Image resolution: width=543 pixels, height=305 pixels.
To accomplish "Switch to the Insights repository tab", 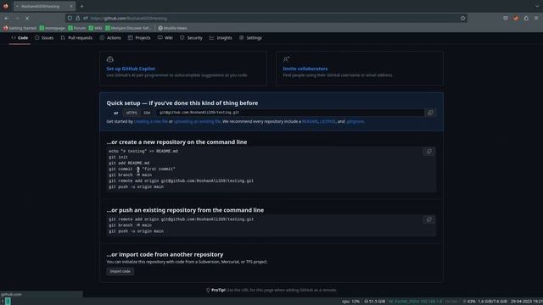I will coord(221,37).
